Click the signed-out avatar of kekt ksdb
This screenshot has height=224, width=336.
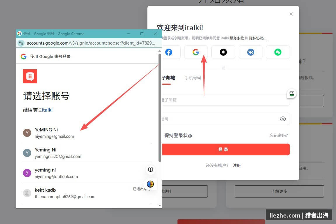pyautogui.click(x=27, y=193)
